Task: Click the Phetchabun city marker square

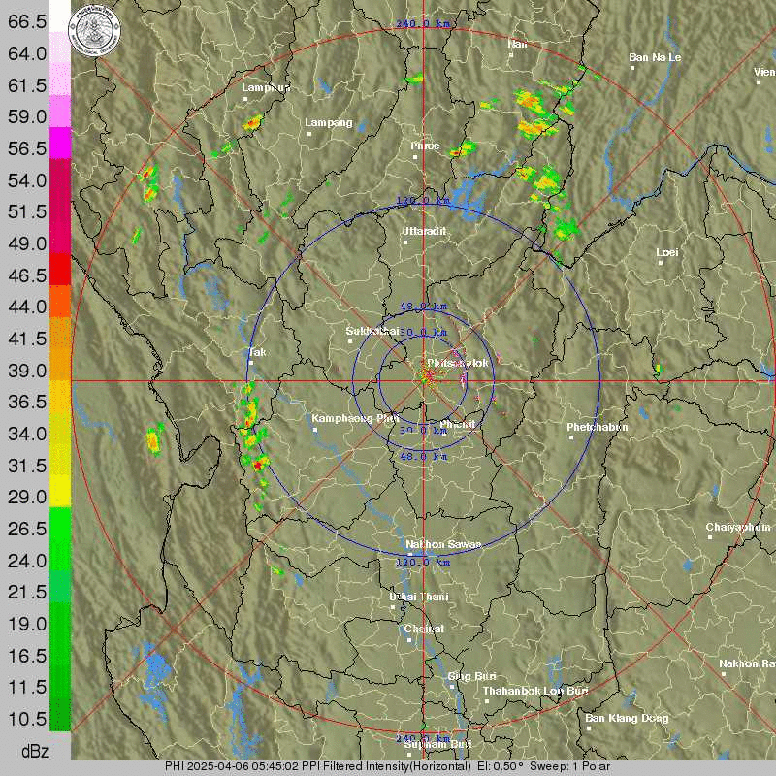Action: (x=572, y=437)
